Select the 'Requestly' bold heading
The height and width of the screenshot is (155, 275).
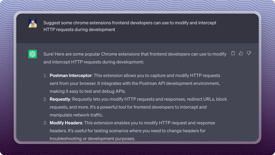pyautogui.click(x=60, y=99)
